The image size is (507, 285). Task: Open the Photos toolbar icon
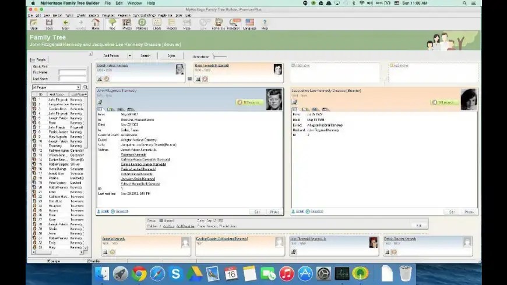pyautogui.click(x=127, y=24)
